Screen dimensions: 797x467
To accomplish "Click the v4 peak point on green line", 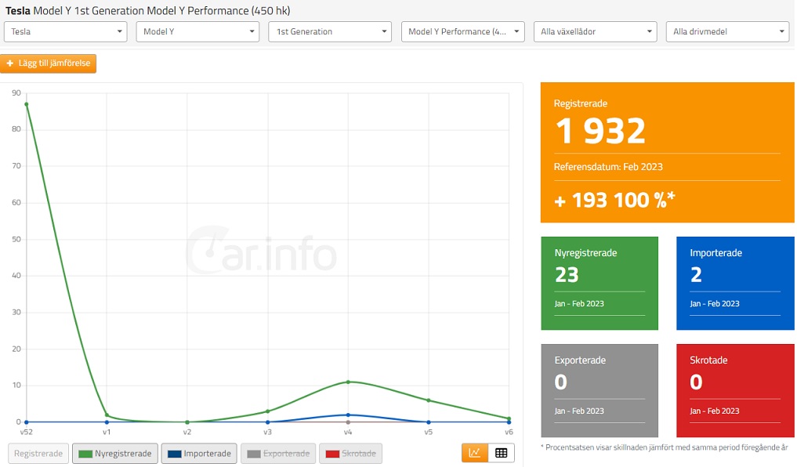I will [x=348, y=382].
